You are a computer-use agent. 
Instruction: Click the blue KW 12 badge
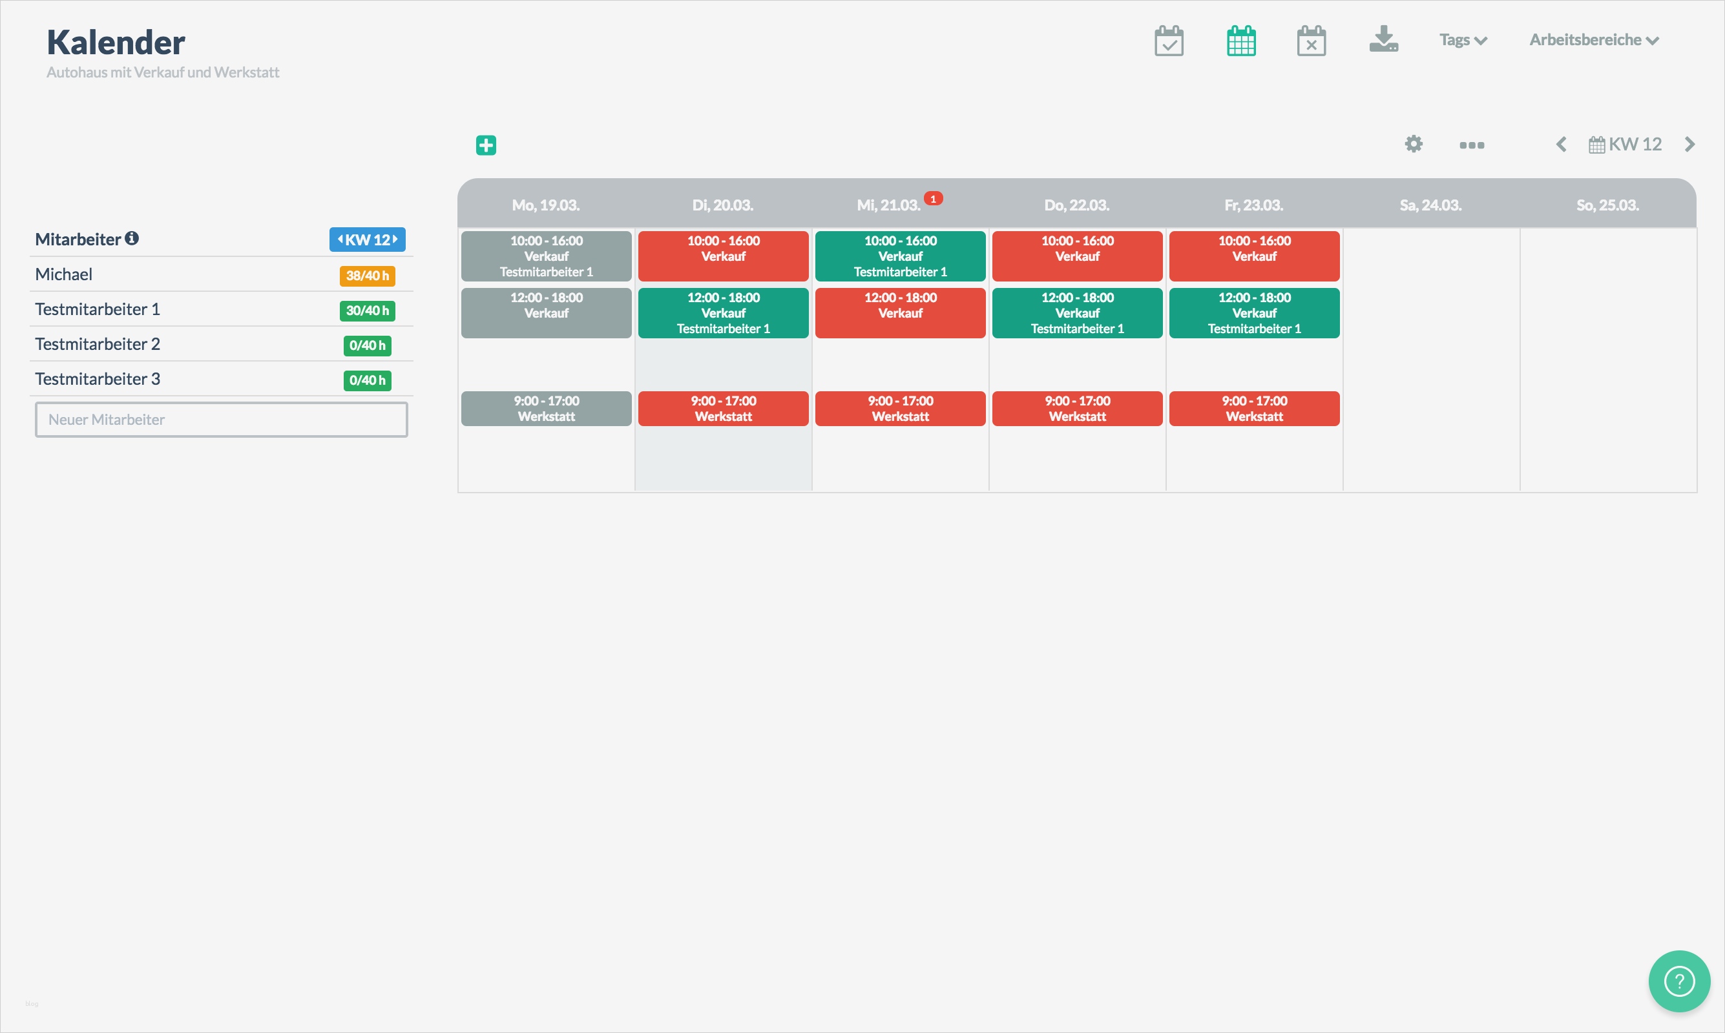(x=367, y=240)
